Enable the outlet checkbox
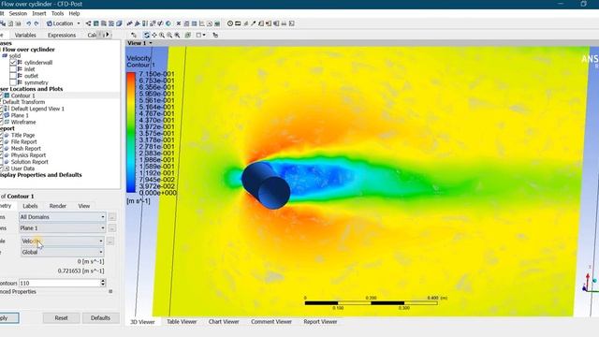 [x=13, y=76]
